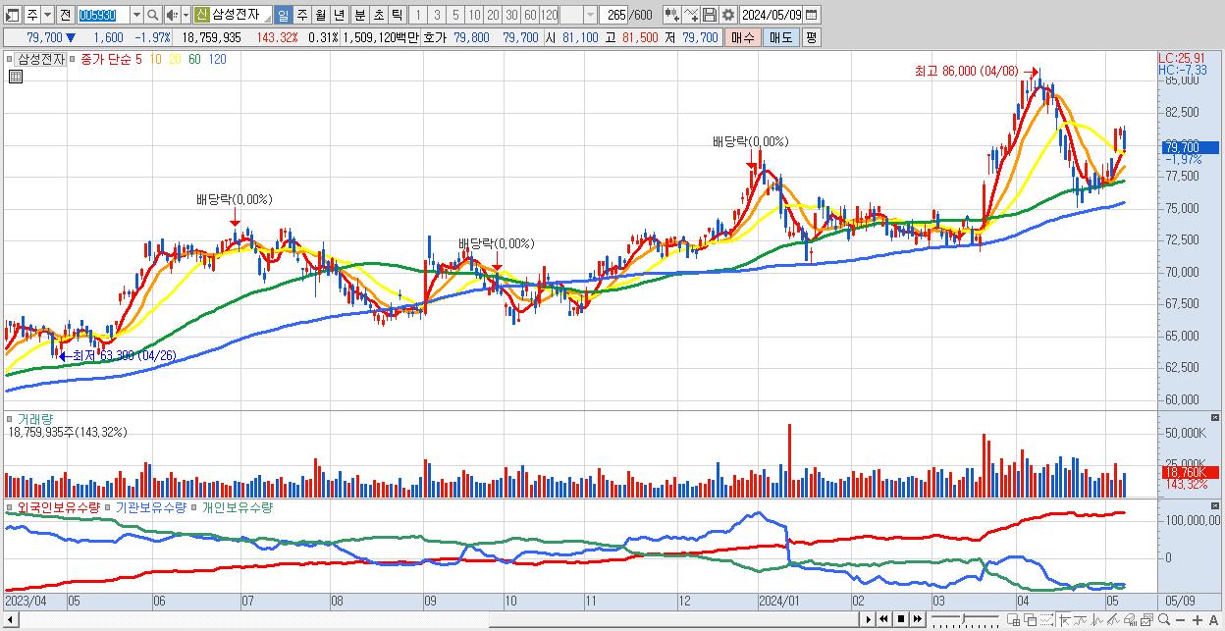Play the chart replay forward
The height and width of the screenshot is (631, 1225).
[869, 619]
